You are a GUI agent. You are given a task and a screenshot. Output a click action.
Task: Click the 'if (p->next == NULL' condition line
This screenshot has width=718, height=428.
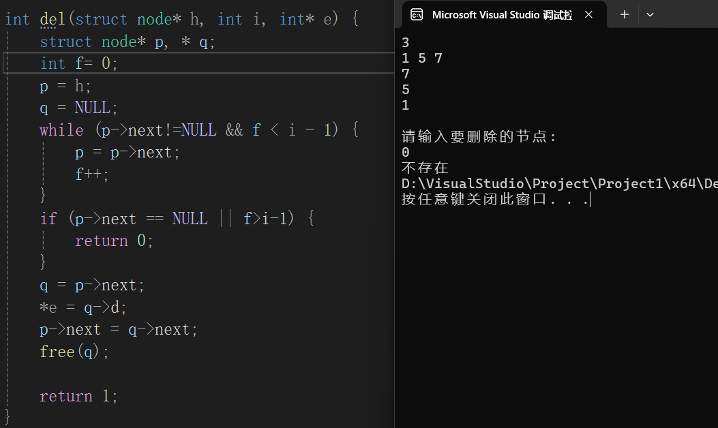point(177,219)
